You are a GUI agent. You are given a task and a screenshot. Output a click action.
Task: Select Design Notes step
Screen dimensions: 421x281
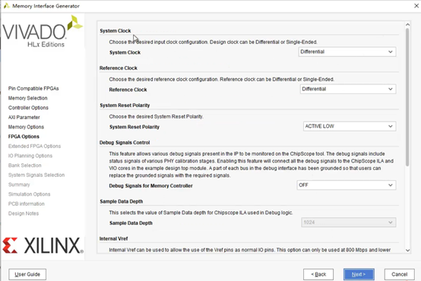point(24,213)
